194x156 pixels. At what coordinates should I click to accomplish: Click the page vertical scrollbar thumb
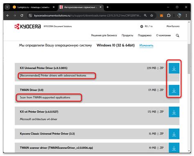coord(189,59)
